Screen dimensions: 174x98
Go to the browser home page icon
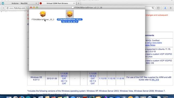(x=170, y=8)
